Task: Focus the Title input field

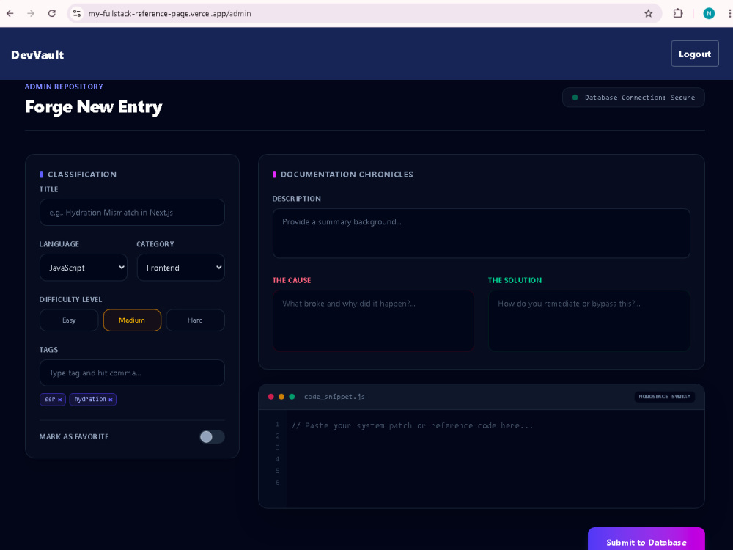Action: click(132, 213)
